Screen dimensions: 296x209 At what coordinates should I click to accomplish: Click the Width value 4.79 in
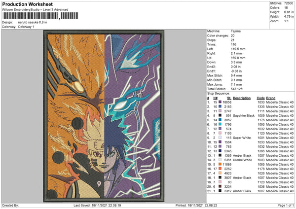(289, 17)
